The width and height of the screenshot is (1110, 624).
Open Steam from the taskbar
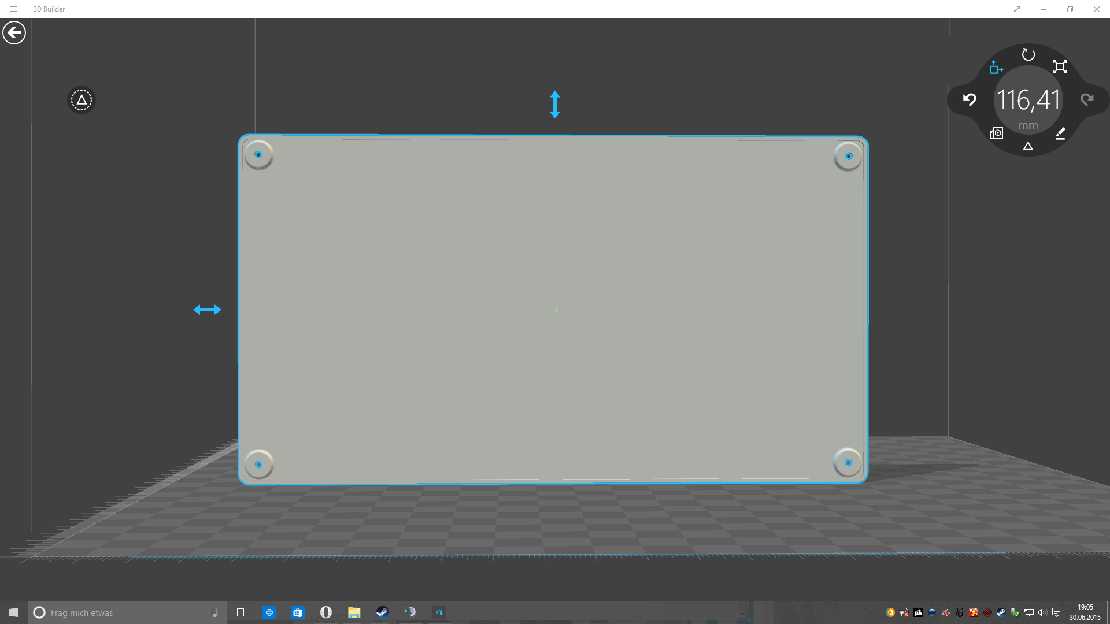point(382,612)
